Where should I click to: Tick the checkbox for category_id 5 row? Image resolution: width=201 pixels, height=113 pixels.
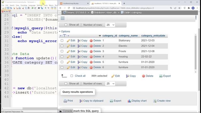pyautogui.click(x=62, y=62)
